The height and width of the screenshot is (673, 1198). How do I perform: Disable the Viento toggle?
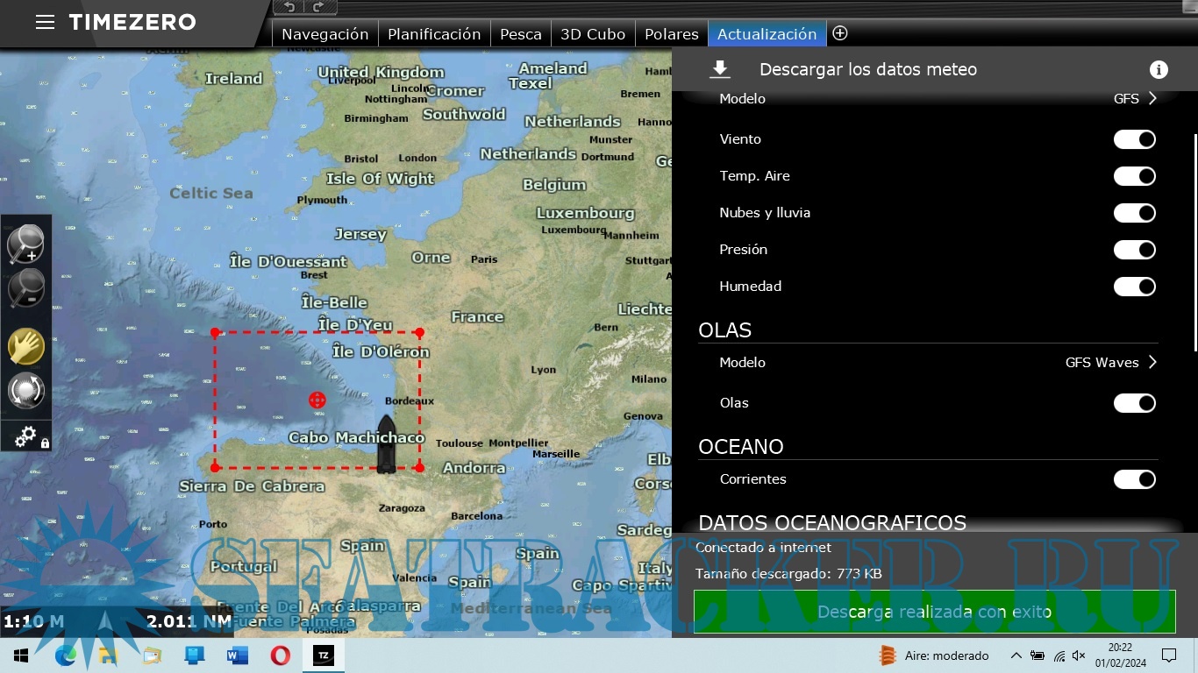(x=1134, y=139)
